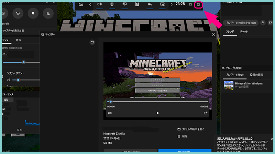Select the mix tab left of 音声

click(x=5, y=40)
